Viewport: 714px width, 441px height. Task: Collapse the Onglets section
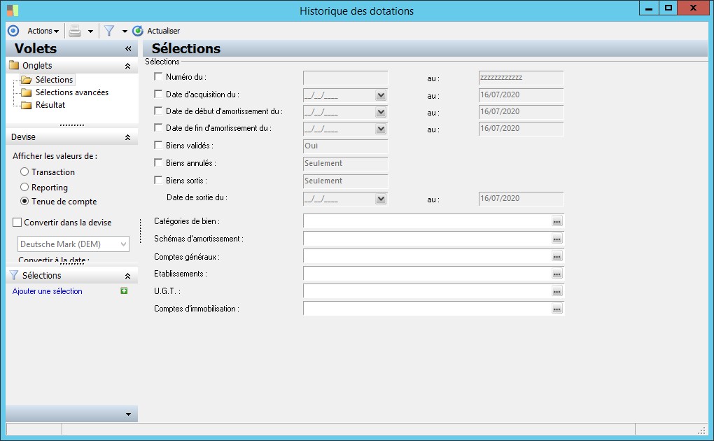(127, 66)
